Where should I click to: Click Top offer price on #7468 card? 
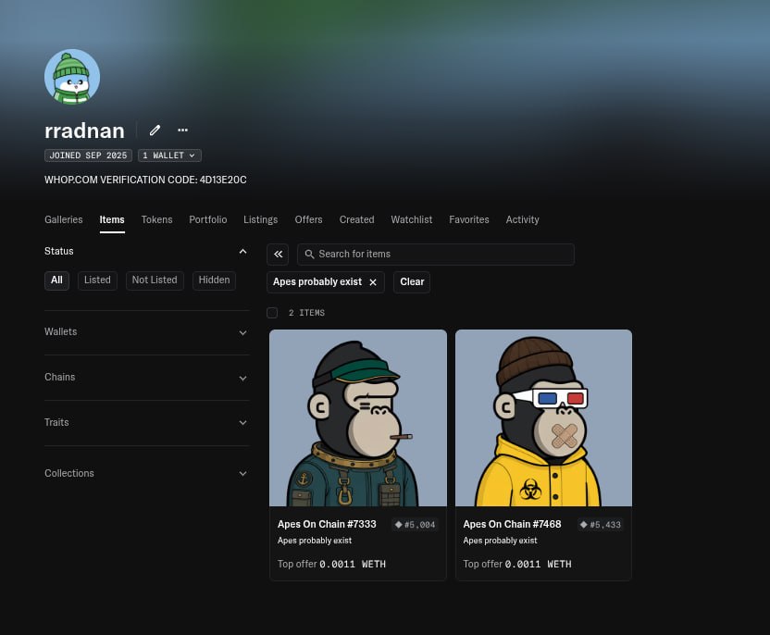(517, 565)
